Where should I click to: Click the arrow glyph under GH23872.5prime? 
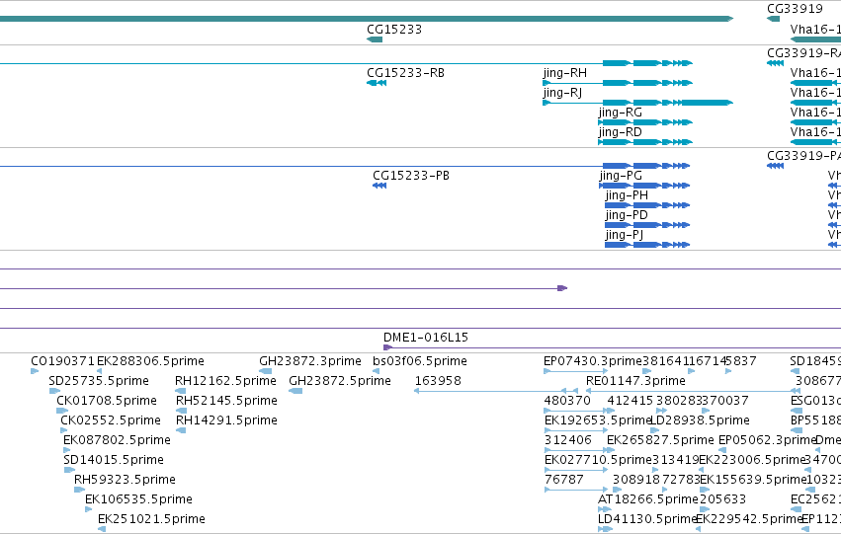[295, 391]
